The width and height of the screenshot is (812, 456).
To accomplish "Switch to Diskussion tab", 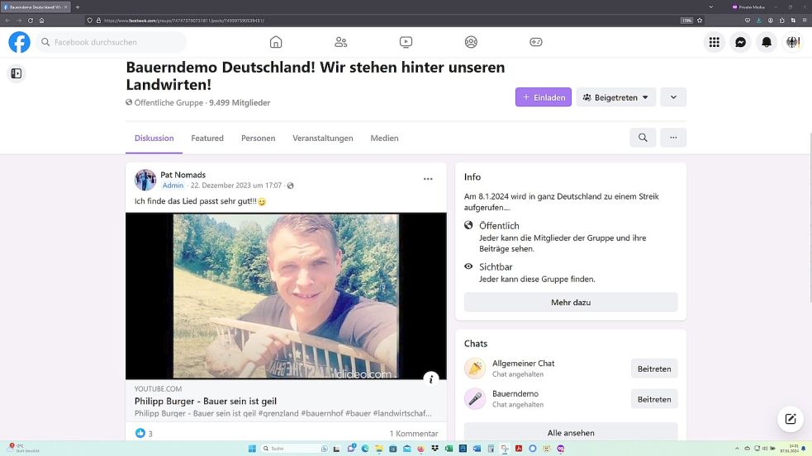I will click(x=154, y=138).
